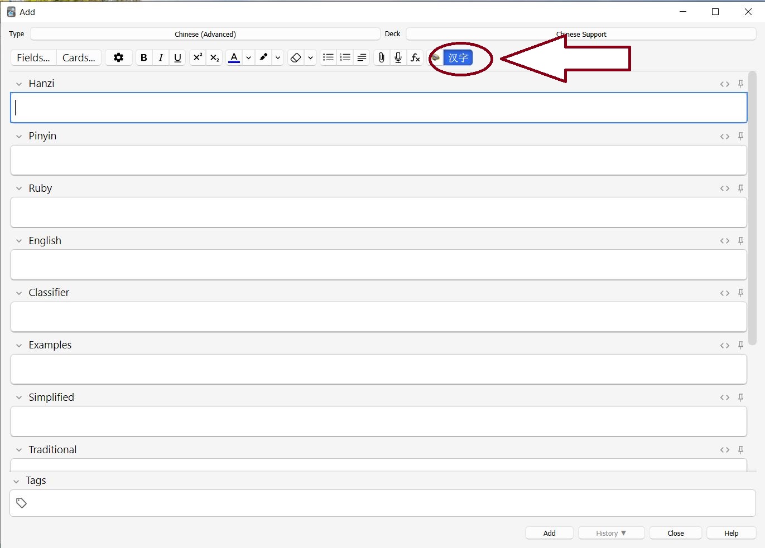Collapse the Tags section
This screenshot has width=765, height=548.
(x=16, y=481)
